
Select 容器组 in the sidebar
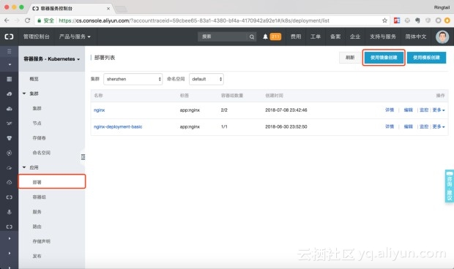[x=39, y=197]
